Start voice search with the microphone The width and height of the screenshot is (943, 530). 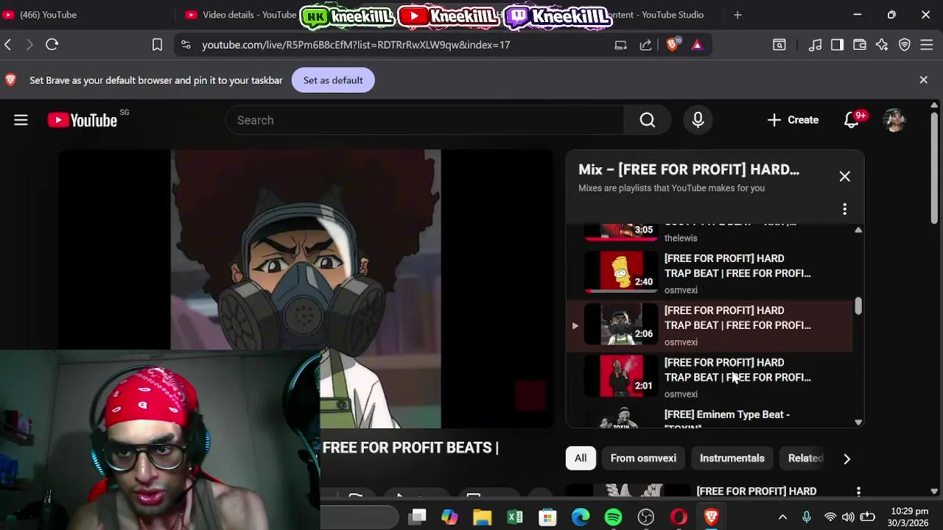tap(698, 120)
